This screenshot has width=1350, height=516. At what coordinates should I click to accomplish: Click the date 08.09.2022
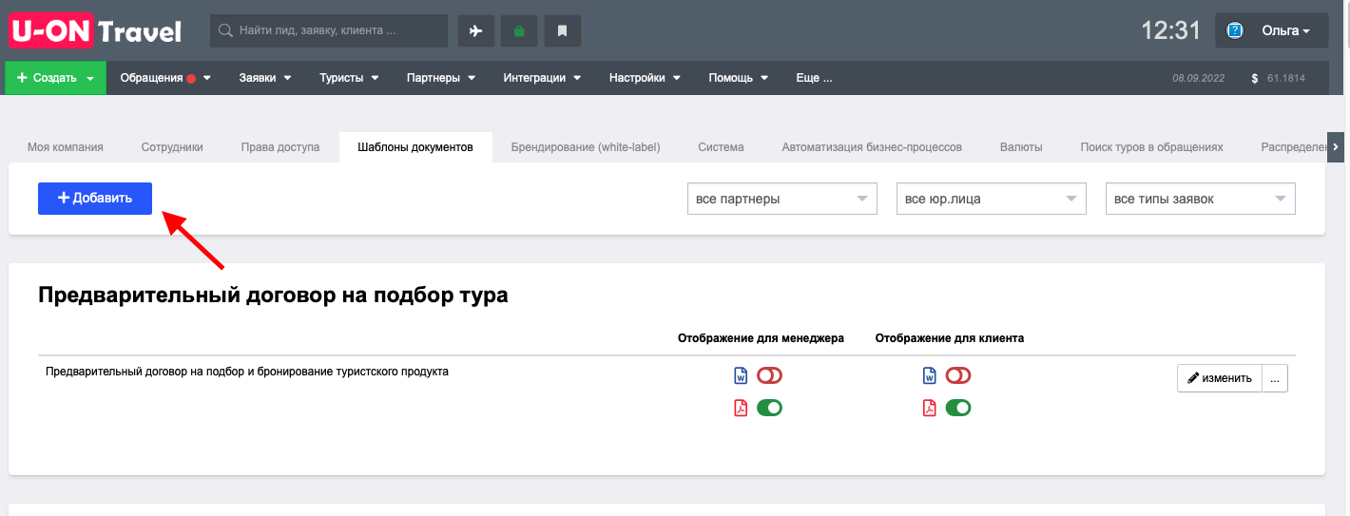[x=1199, y=78]
